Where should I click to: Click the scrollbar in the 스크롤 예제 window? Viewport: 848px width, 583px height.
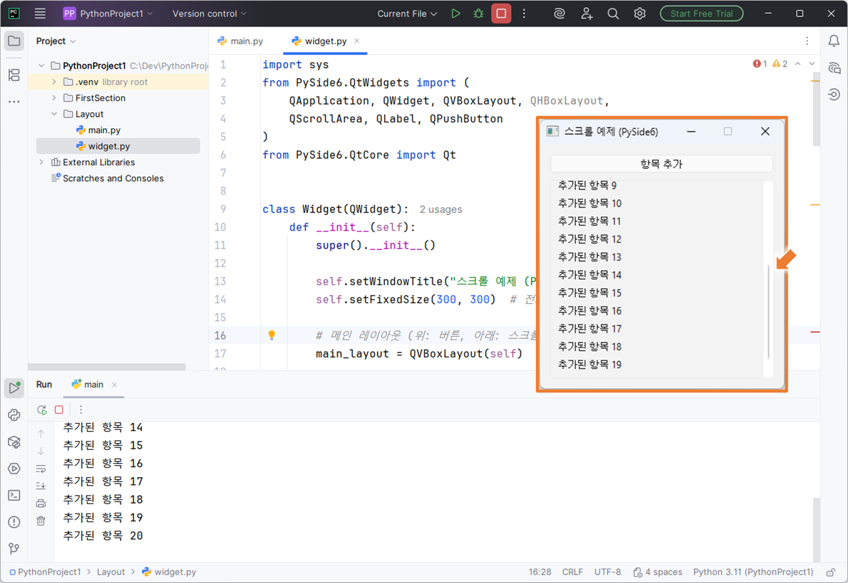(768, 312)
